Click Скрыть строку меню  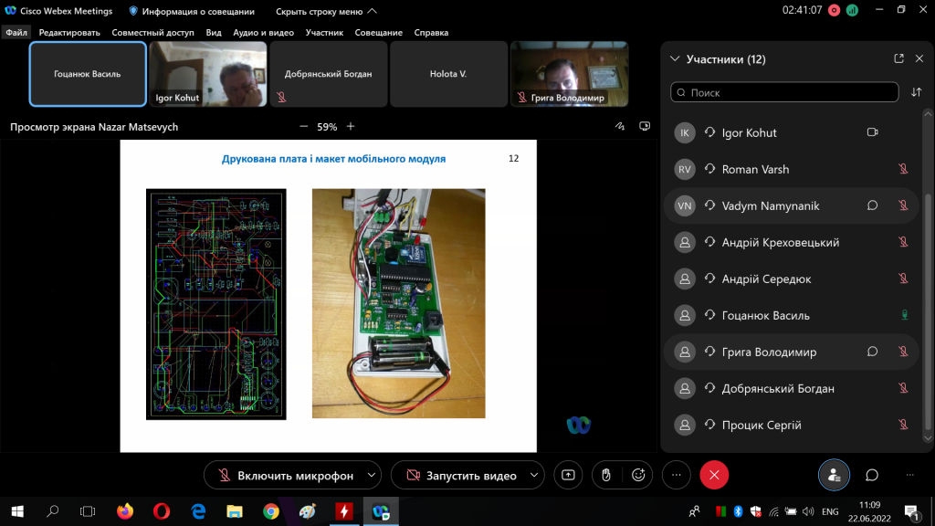tap(321, 11)
